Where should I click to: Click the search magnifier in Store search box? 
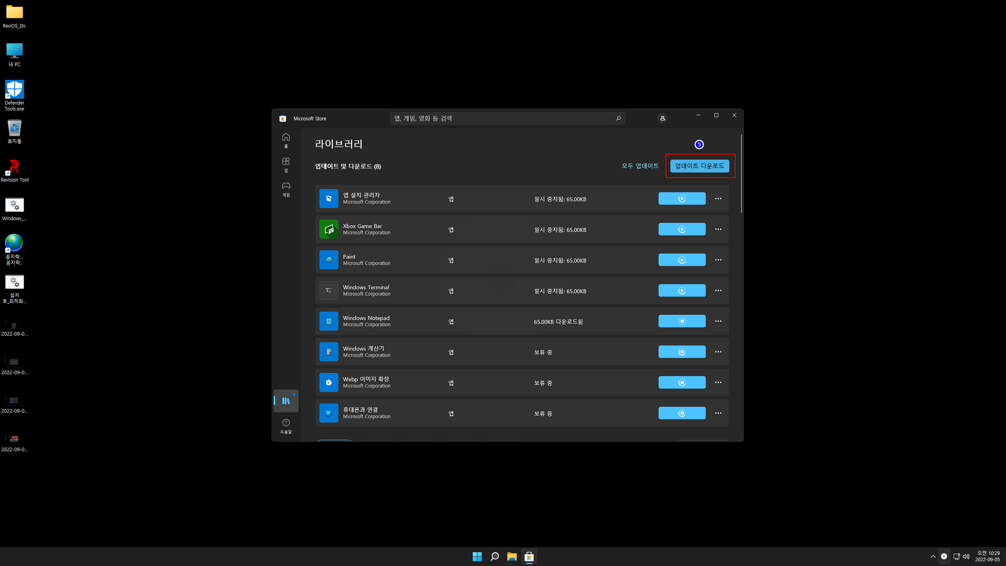(618, 118)
